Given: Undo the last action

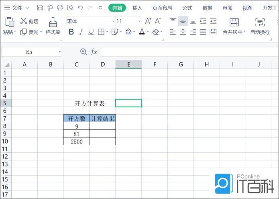Looking at the screenshot, I should [x=80, y=8].
